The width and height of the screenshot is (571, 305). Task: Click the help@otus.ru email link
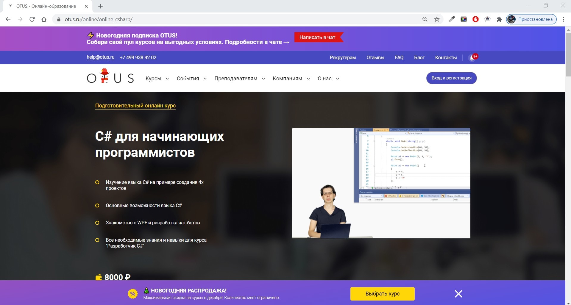click(x=100, y=57)
